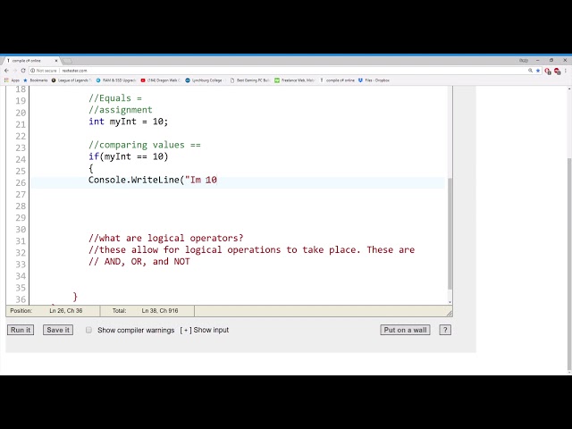Open the RAM & SSD Upgrade bookmark

(115, 80)
